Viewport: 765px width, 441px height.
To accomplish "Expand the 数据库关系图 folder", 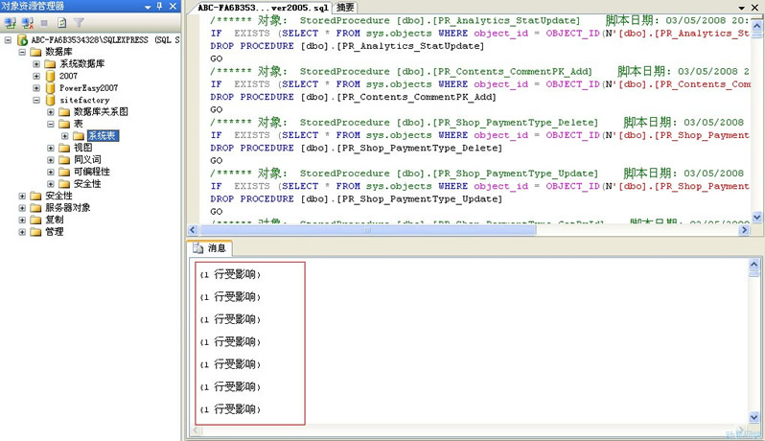I will pyautogui.click(x=50, y=112).
